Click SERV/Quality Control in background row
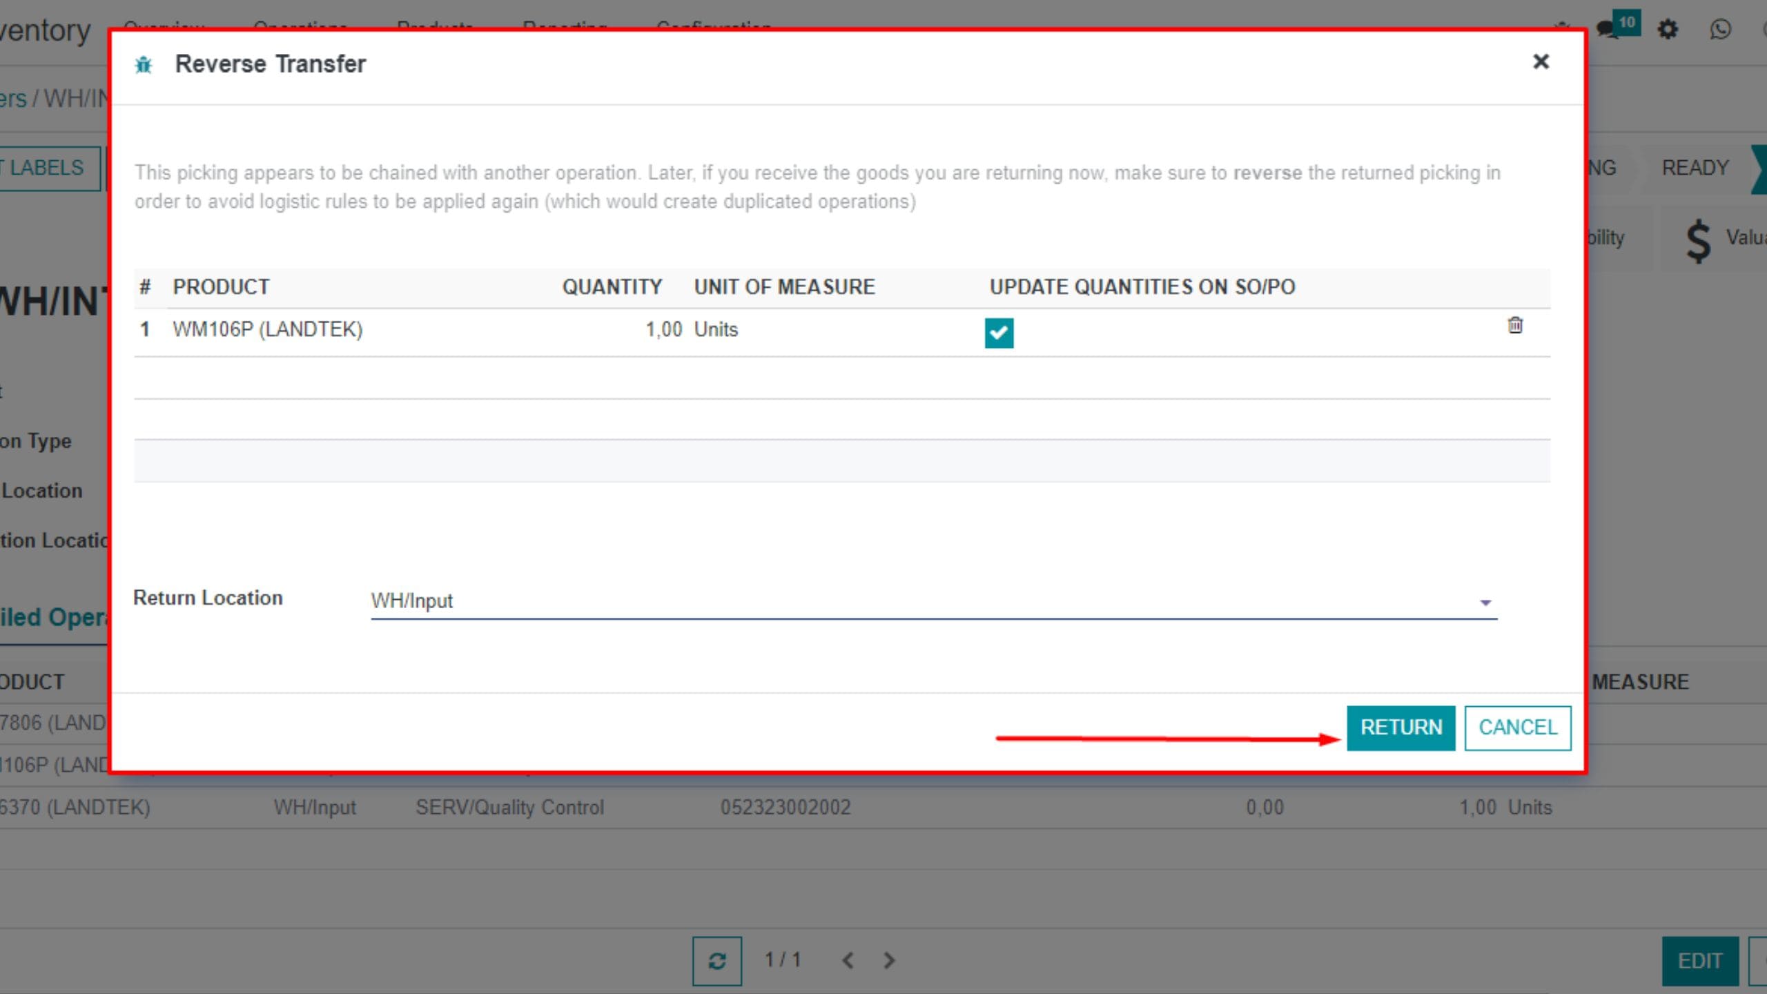 tap(509, 807)
